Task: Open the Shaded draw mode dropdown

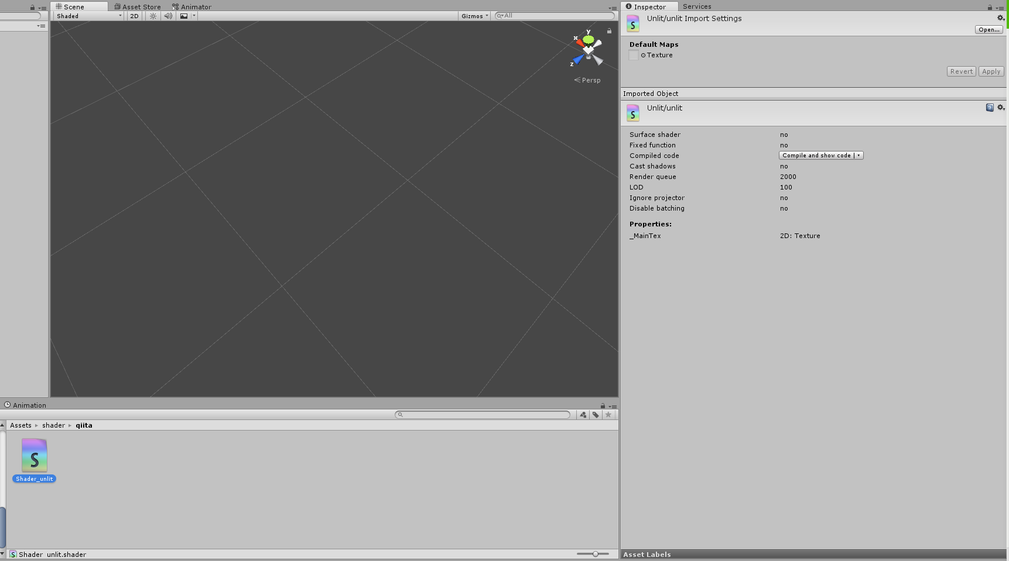Action: [x=87, y=16]
